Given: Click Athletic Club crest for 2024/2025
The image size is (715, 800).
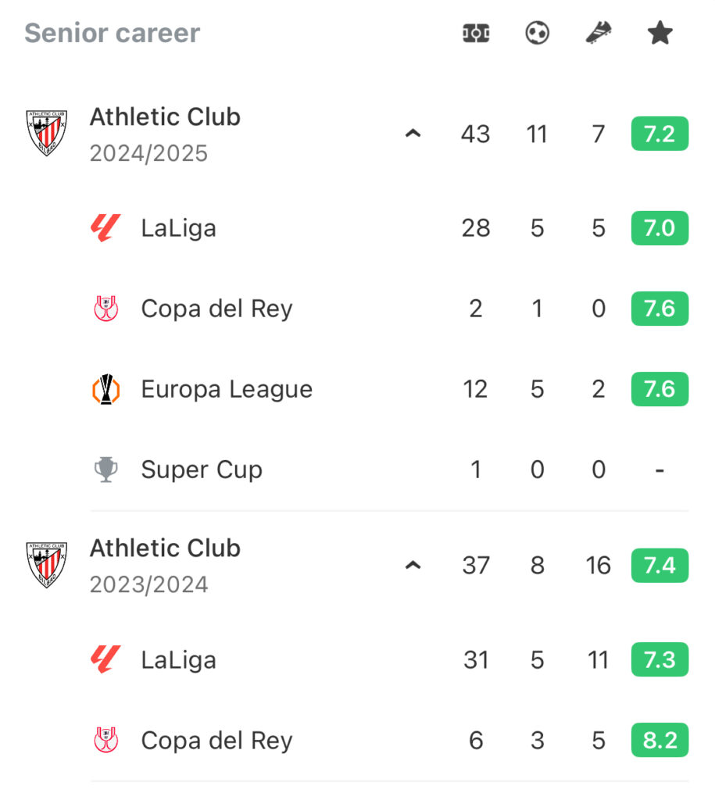Looking at the screenshot, I should [46, 133].
